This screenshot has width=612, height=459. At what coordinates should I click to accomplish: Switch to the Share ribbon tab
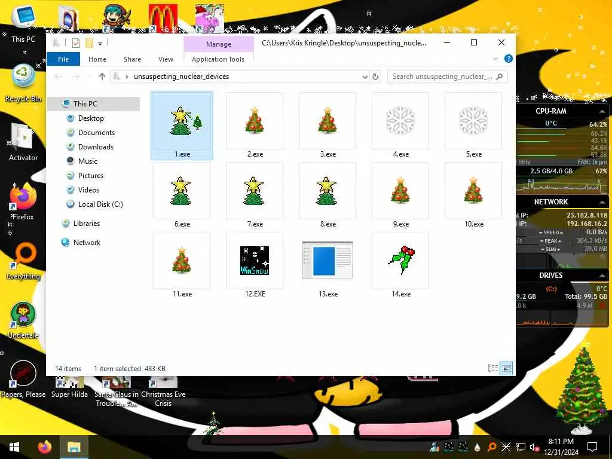tap(132, 59)
